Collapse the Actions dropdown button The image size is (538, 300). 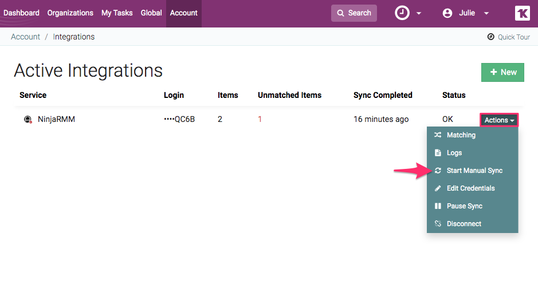[x=499, y=120]
